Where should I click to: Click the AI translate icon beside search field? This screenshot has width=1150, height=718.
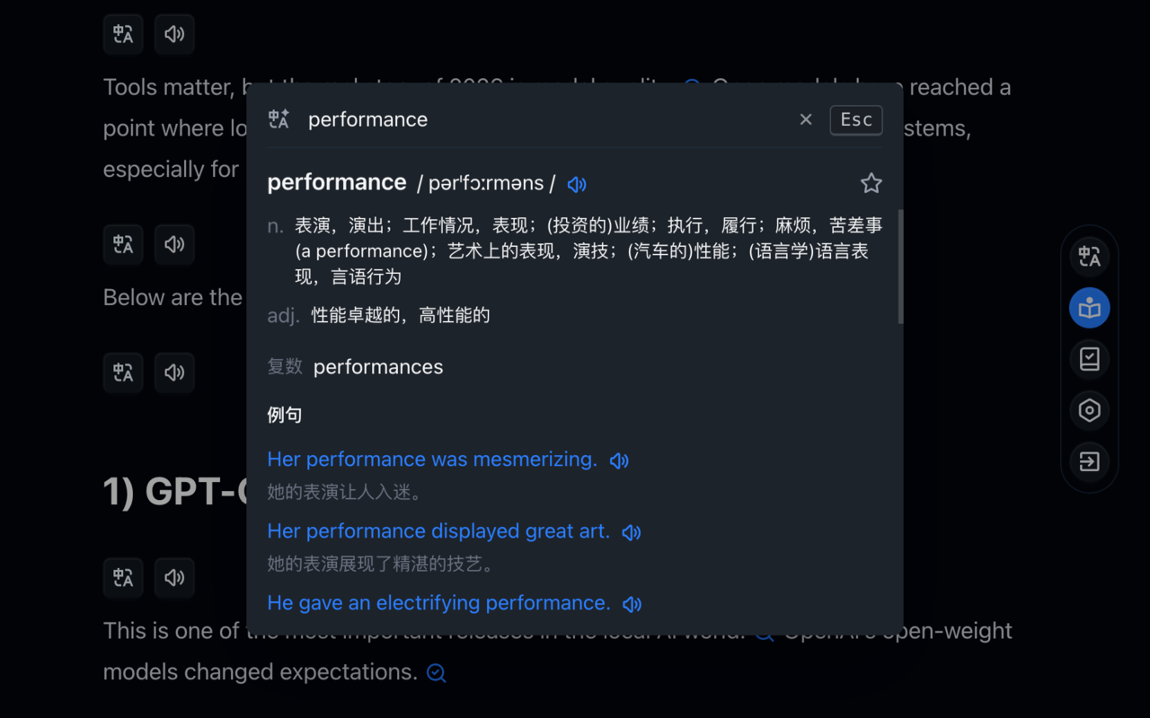coord(279,119)
